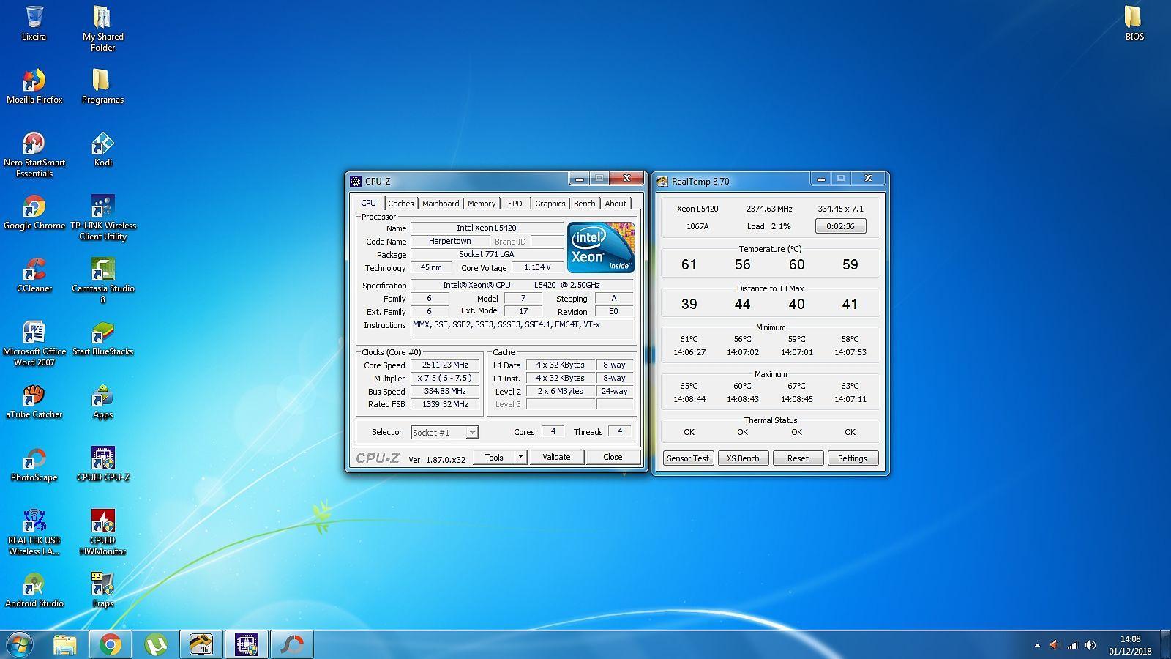Open the Windows Start menu orb
The image size is (1171, 659).
[20, 644]
